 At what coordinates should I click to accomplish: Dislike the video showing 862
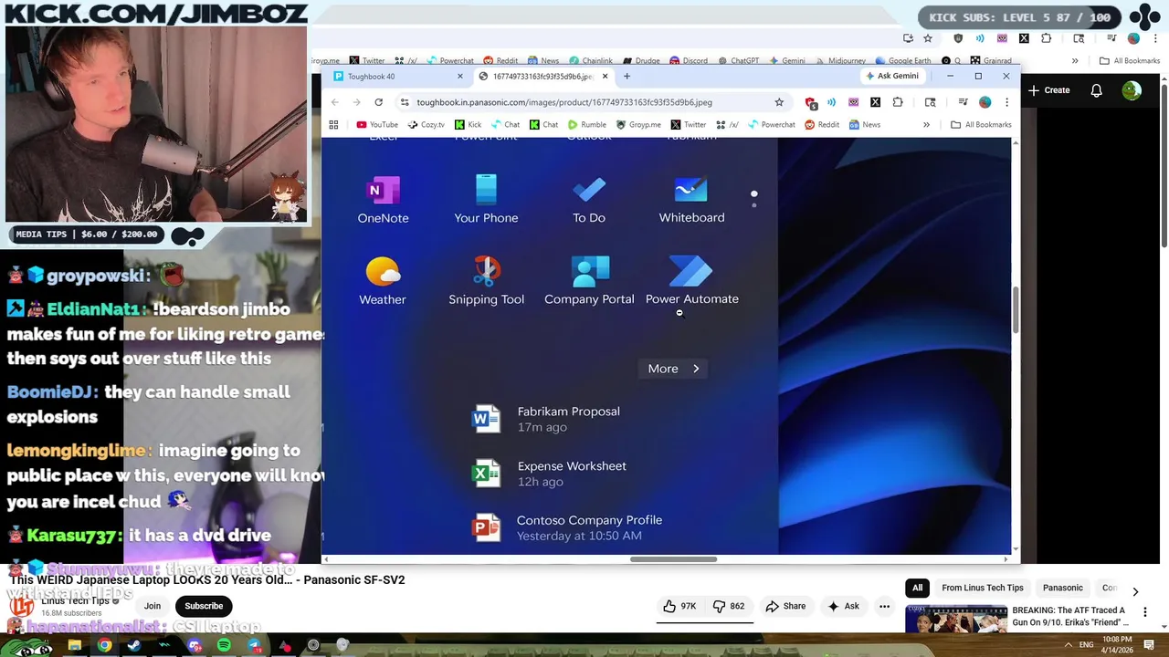(728, 606)
